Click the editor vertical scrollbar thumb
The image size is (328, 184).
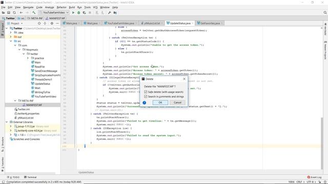(x=322, y=143)
